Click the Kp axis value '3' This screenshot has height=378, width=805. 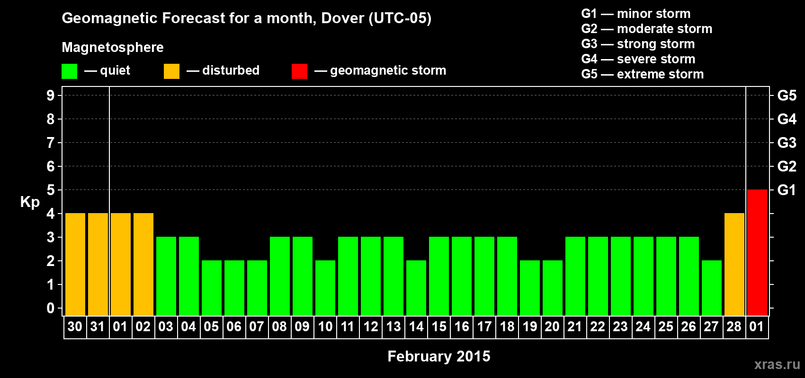pos(51,237)
